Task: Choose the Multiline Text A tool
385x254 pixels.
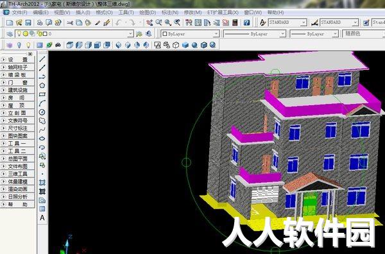Action: click(42, 217)
